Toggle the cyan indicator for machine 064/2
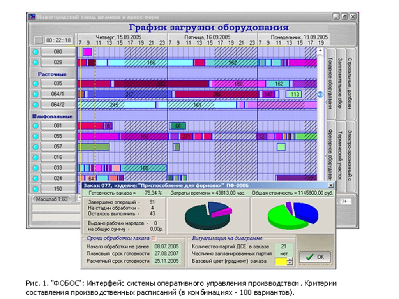The height and width of the screenshot is (299, 399). point(35,104)
